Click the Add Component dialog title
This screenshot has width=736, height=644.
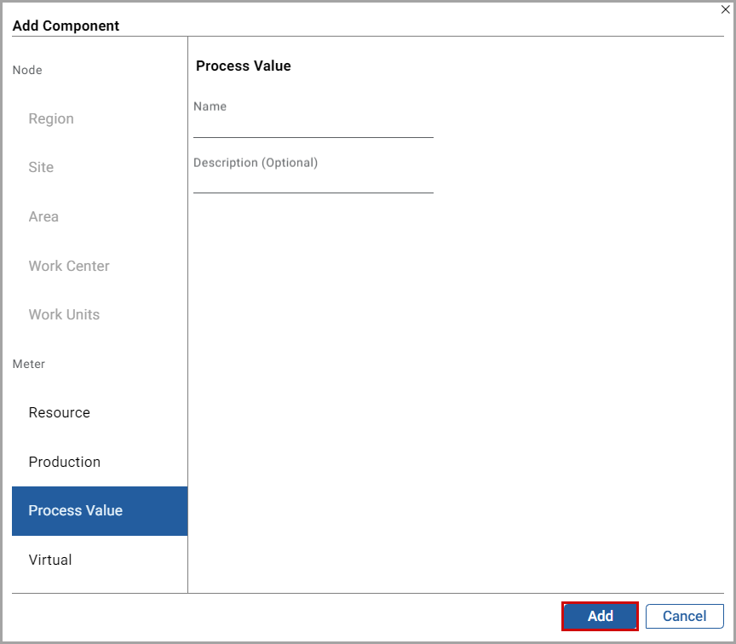pos(66,26)
